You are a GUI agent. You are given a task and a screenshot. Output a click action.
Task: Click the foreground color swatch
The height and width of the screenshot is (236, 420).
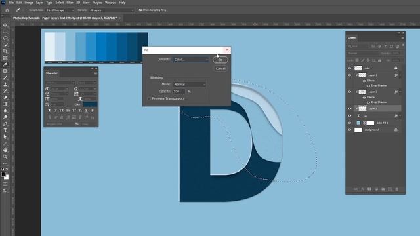pyautogui.click(x=3, y=174)
